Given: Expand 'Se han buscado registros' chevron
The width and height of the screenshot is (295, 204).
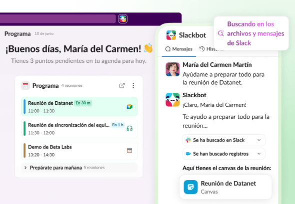Looking at the screenshot, I should (x=259, y=154).
